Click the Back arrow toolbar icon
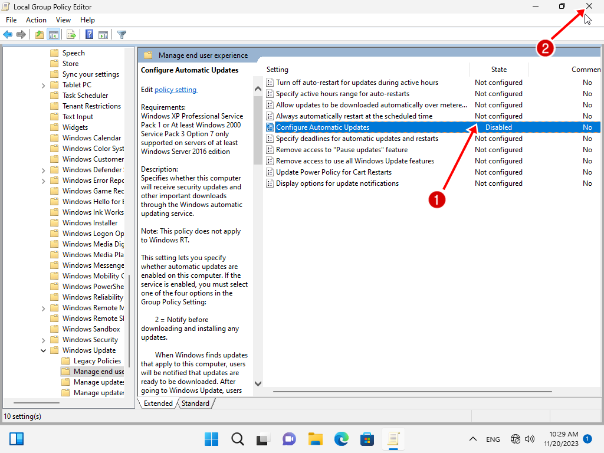The height and width of the screenshot is (453, 604). click(x=8, y=35)
